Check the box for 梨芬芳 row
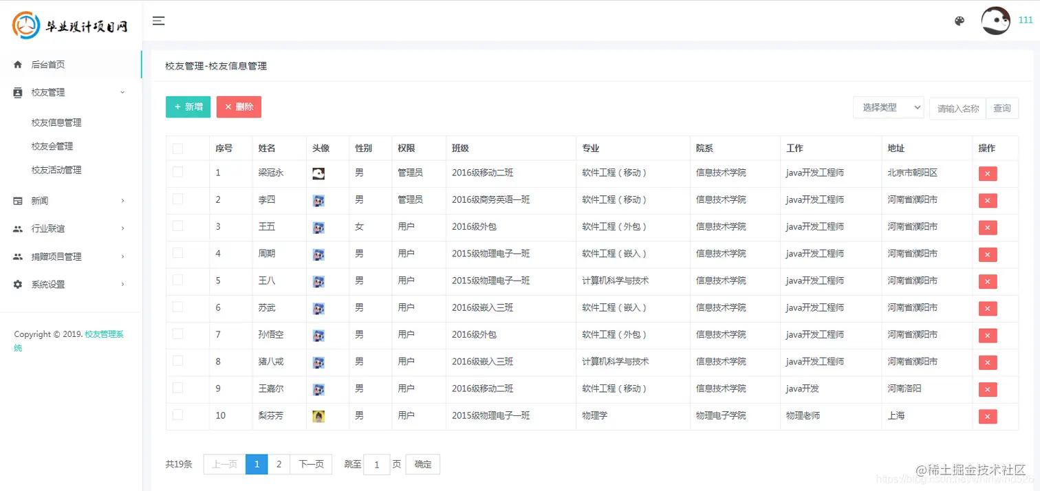 pos(177,415)
